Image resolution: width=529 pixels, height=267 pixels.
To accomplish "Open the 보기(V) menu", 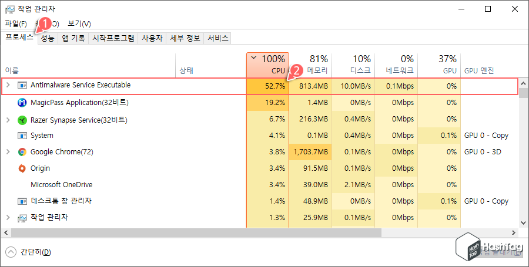I will pyautogui.click(x=79, y=23).
